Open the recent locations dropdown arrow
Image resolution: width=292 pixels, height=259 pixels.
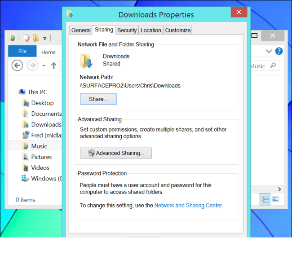[x=44, y=66]
